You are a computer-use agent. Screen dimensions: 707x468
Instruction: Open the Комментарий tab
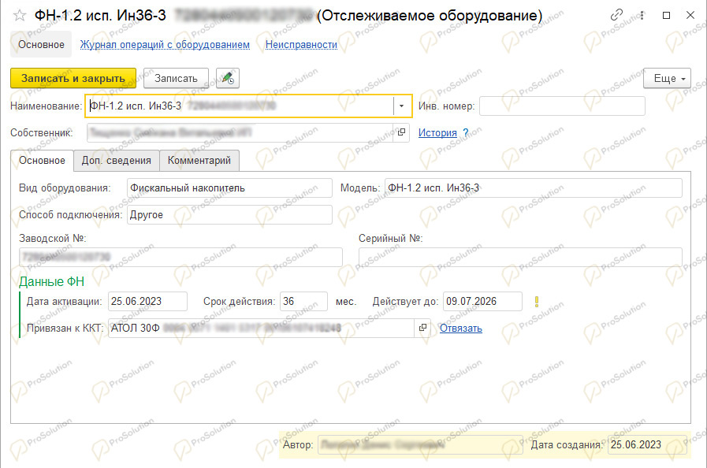click(x=199, y=161)
